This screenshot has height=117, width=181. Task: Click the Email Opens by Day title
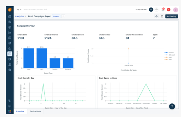[x=26, y=78]
